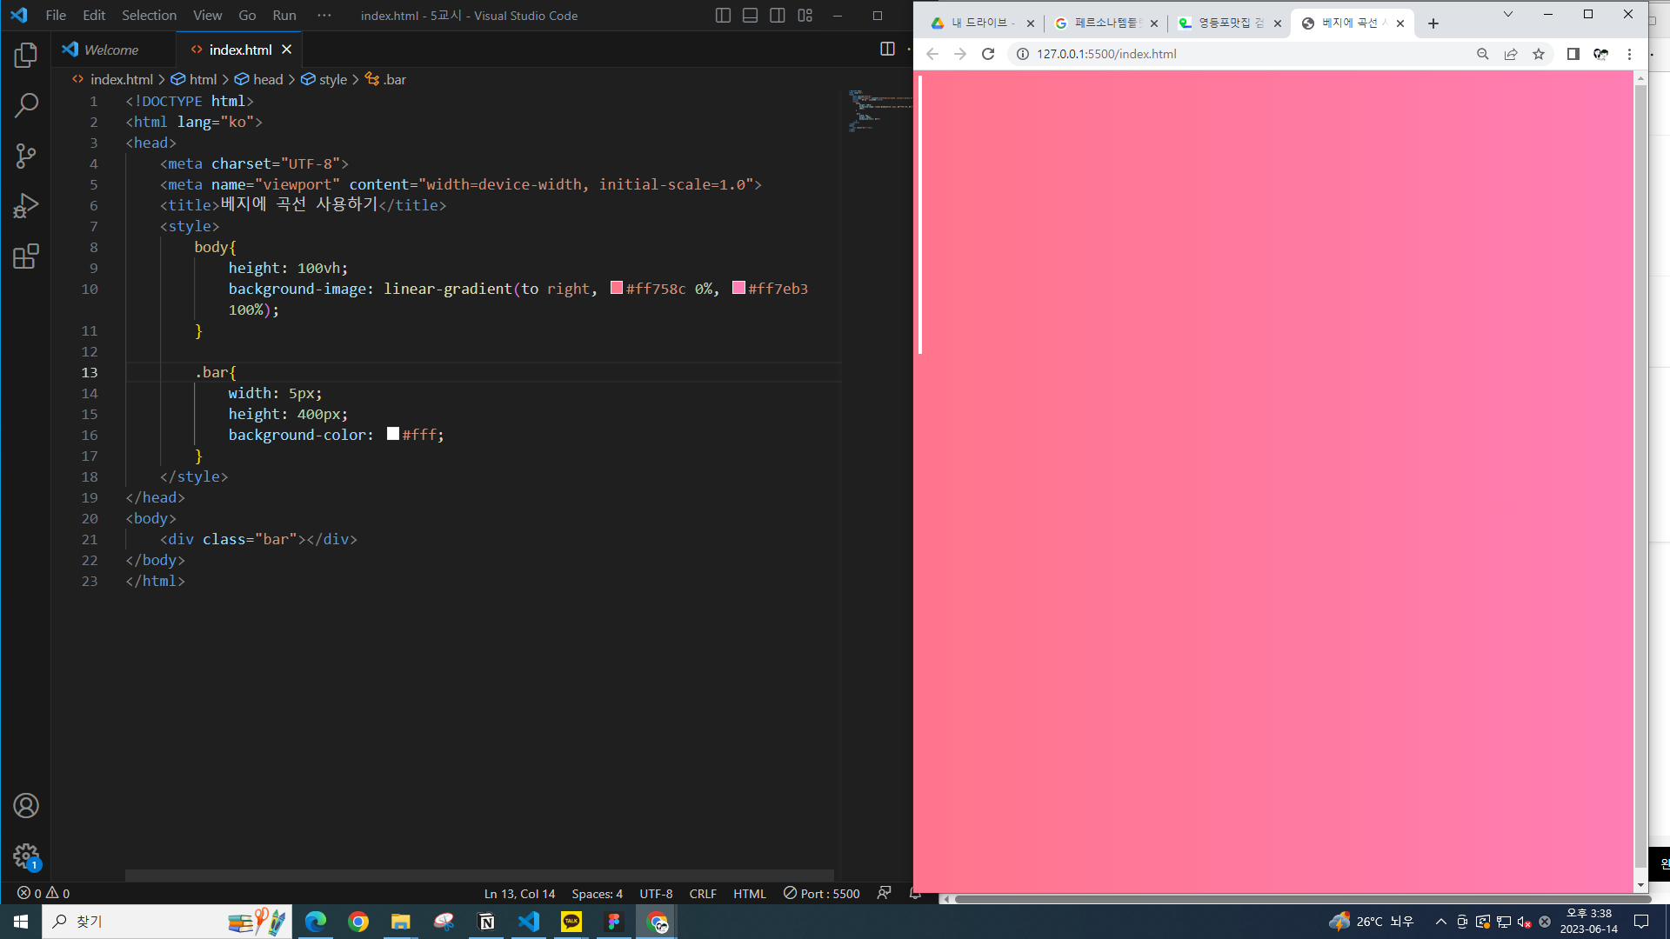This screenshot has width=1670, height=939.
Task: Open the Manage gear settings icon
Action: coord(26,856)
